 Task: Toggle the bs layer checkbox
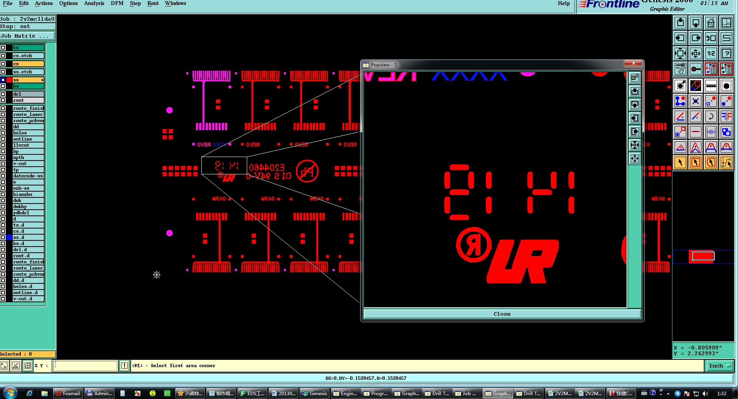click(x=3, y=86)
